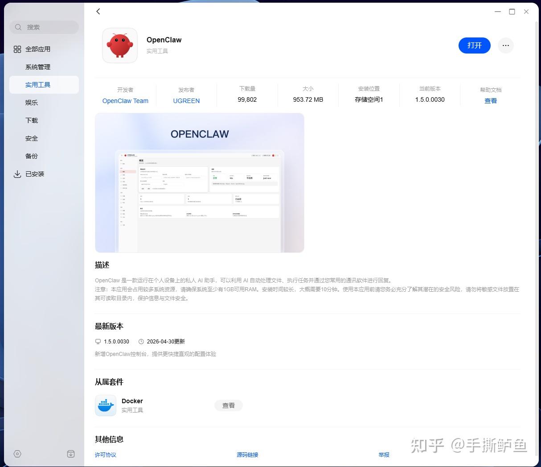Click the search magnifier icon
541x467 pixels.
[x=18, y=27]
